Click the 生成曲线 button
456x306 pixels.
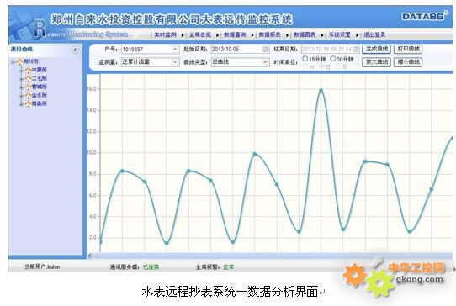coord(377,49)
